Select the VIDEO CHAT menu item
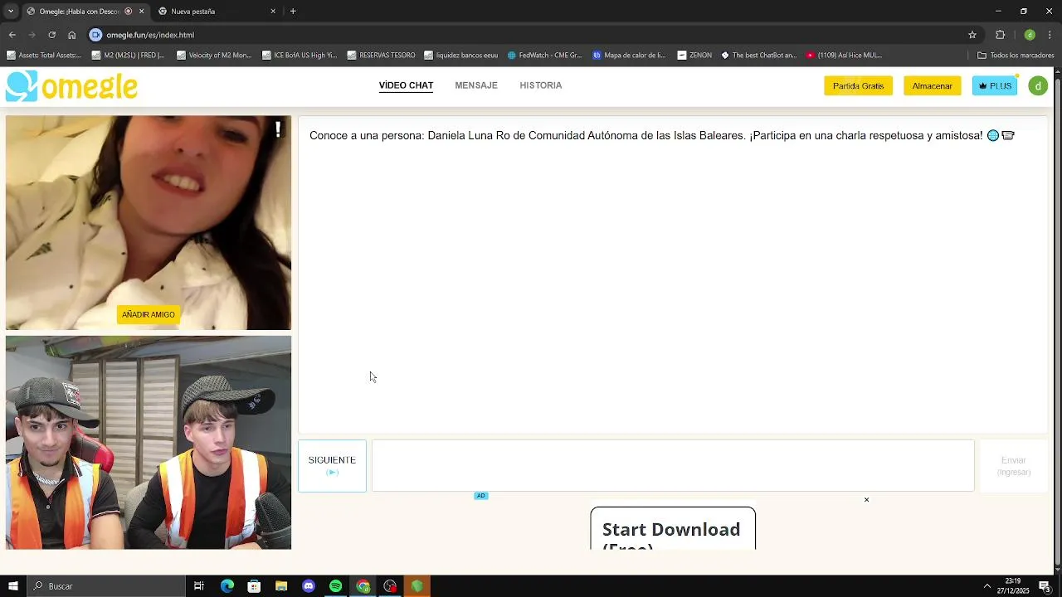 tap(406, 85)
